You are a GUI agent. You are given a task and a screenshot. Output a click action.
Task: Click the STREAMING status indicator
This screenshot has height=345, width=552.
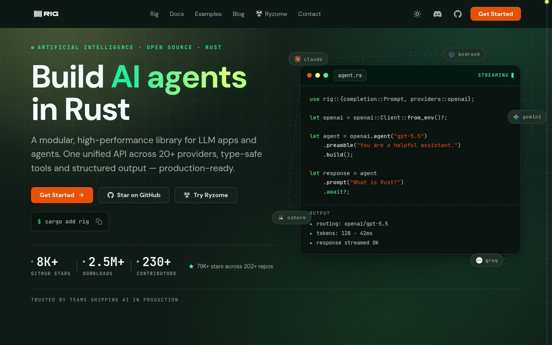coord(496,75)
